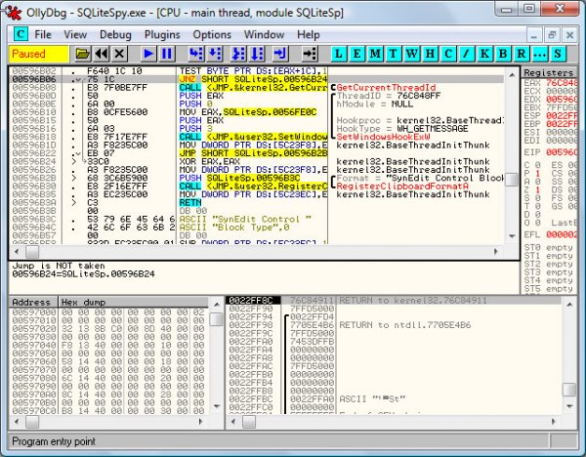Click disassembly horizontal scrollbar thumb
This screenshot has height=457, width=586.
32,252
